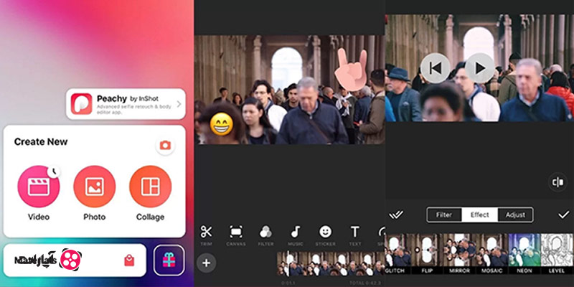Open the Peachy by InShot banner
574x287 pixels.
pos(126,103)
